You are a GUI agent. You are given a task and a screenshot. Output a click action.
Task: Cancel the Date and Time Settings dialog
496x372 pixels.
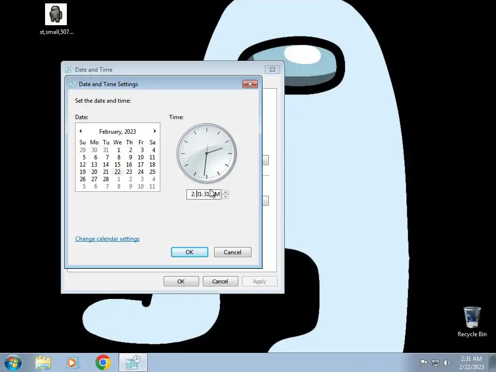[x=232, y=252]
